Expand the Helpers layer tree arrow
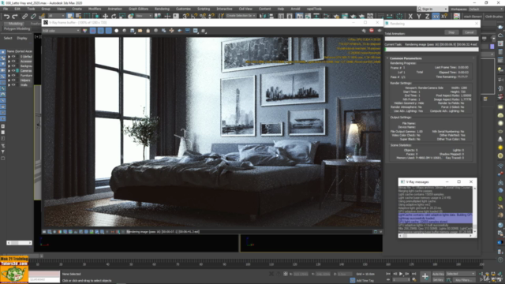 click(9, 80)
